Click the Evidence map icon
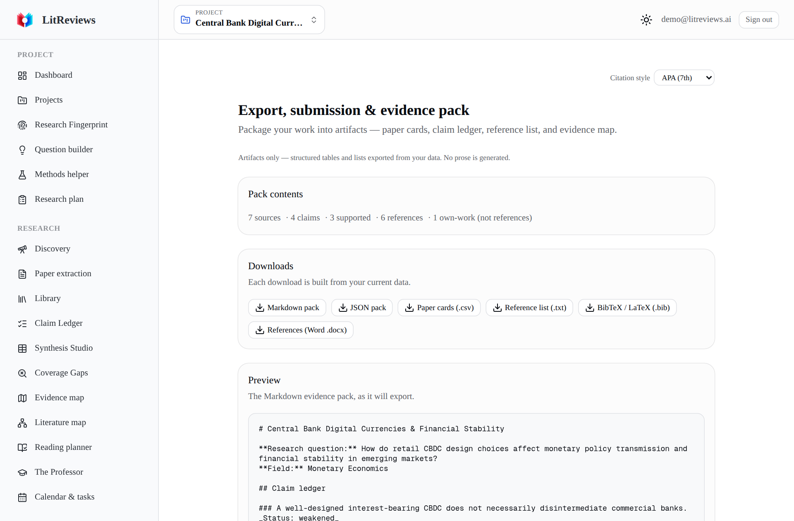The width and height of the screenshot is (794, 521). click(x=22, y=398)
